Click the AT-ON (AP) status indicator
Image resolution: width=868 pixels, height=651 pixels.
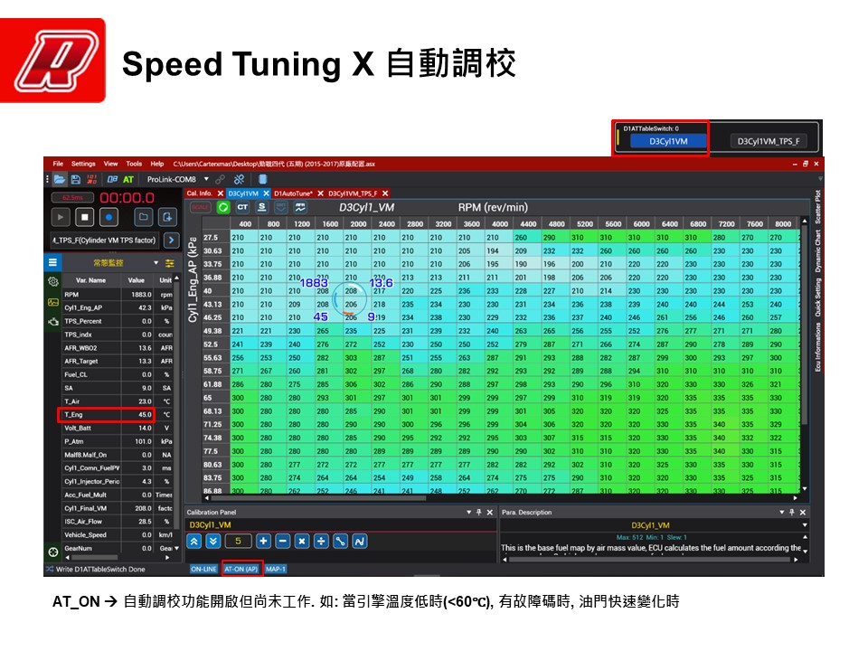(x=241, y=569)
